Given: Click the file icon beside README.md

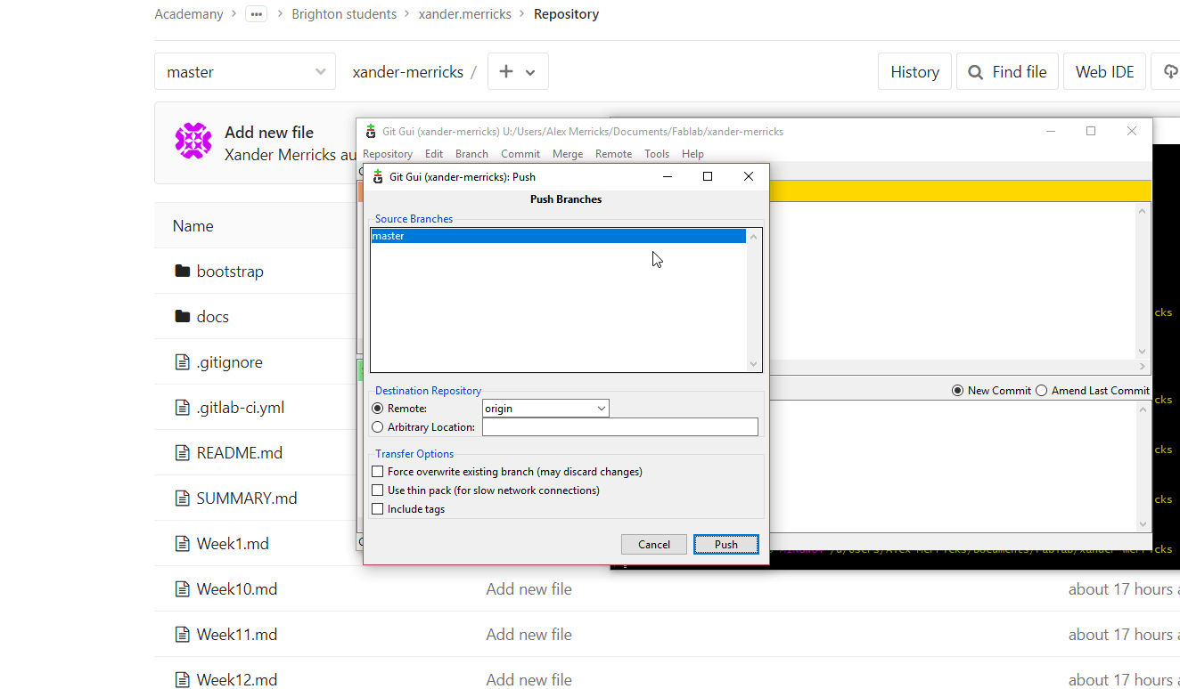Looking at the screenshot, I should [x=183, y=452].
